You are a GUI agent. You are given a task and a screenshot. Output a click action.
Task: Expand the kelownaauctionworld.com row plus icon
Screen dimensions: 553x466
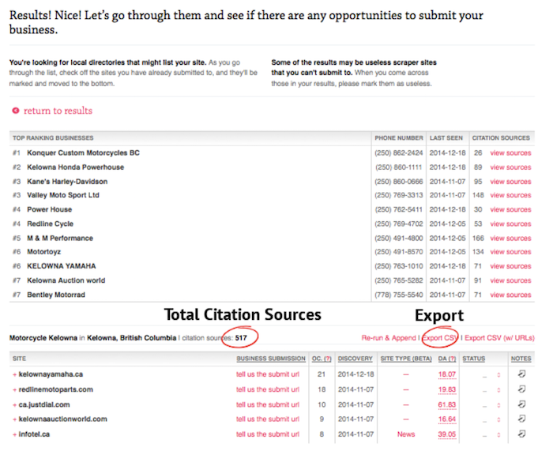click(x=14, y=419)
